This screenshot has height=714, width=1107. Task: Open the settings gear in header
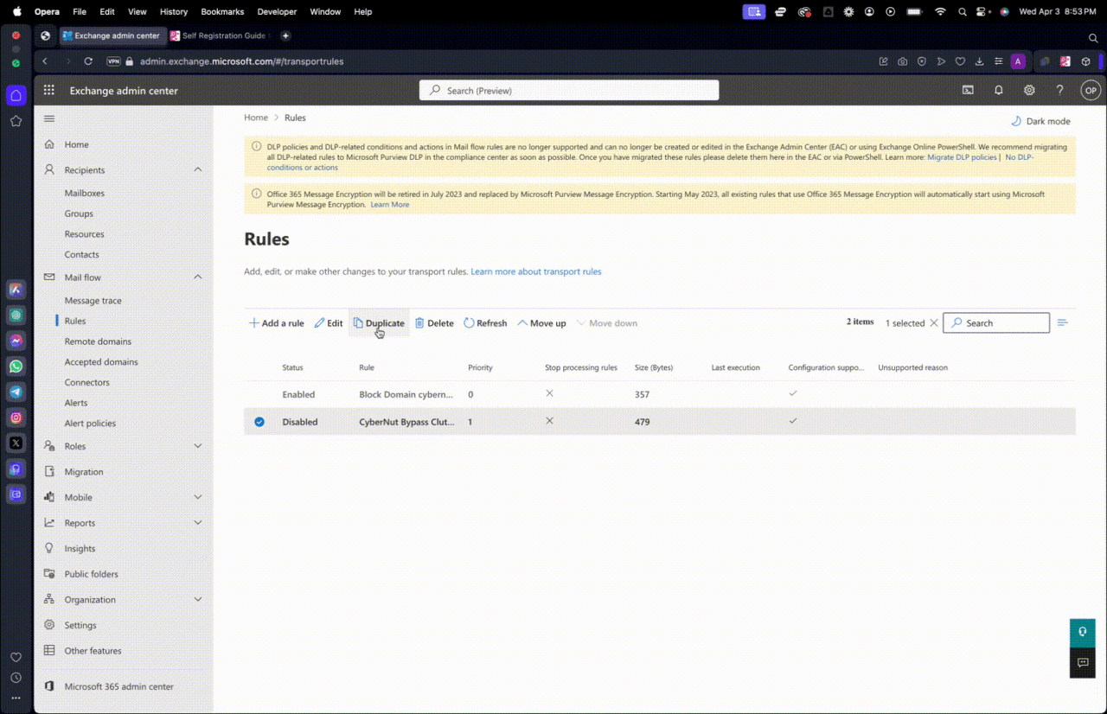pyautogui.click(x=1029, y=91)
